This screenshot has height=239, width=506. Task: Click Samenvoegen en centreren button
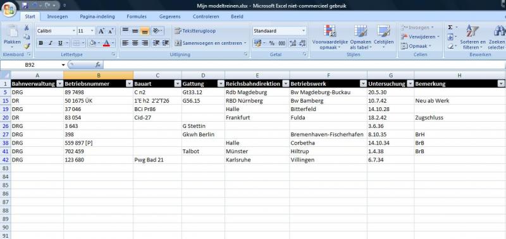click(208, 43)
